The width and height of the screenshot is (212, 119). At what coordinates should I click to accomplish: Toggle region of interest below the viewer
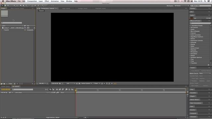[77, 84]
